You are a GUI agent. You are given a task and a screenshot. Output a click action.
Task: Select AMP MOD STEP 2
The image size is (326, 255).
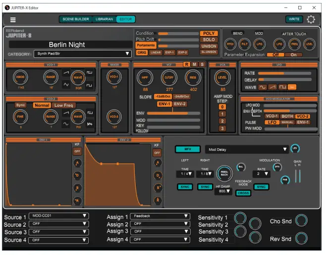pos(222,122)
